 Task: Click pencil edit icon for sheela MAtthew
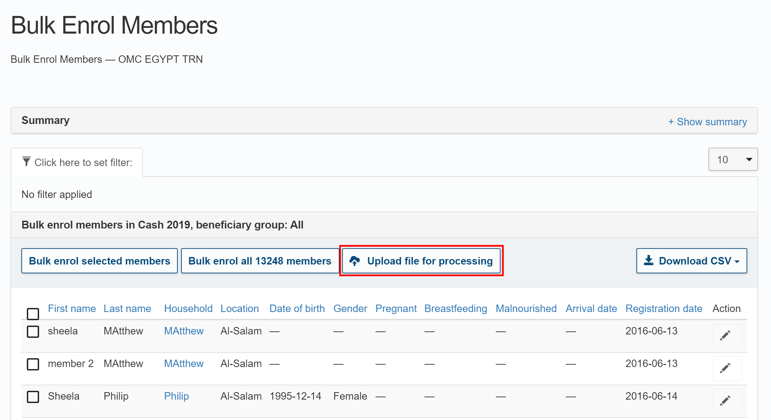tap(725, 335)
